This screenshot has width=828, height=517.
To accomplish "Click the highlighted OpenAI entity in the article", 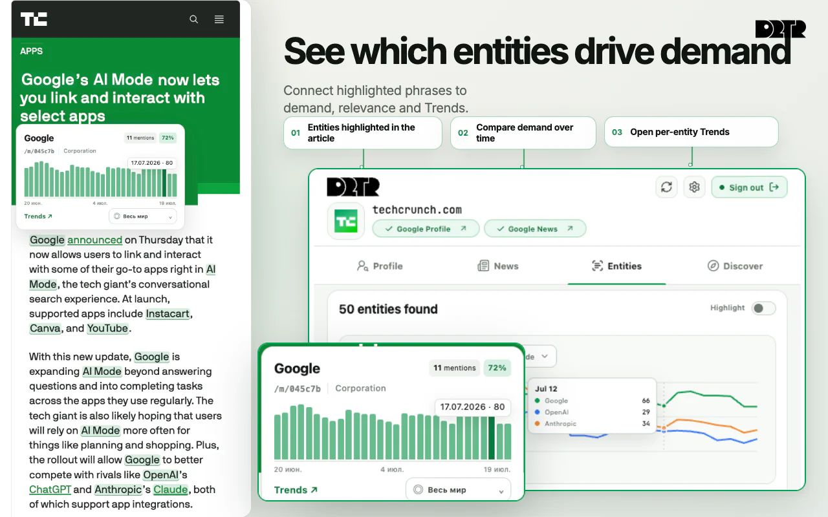I will (x=160, y=475).
